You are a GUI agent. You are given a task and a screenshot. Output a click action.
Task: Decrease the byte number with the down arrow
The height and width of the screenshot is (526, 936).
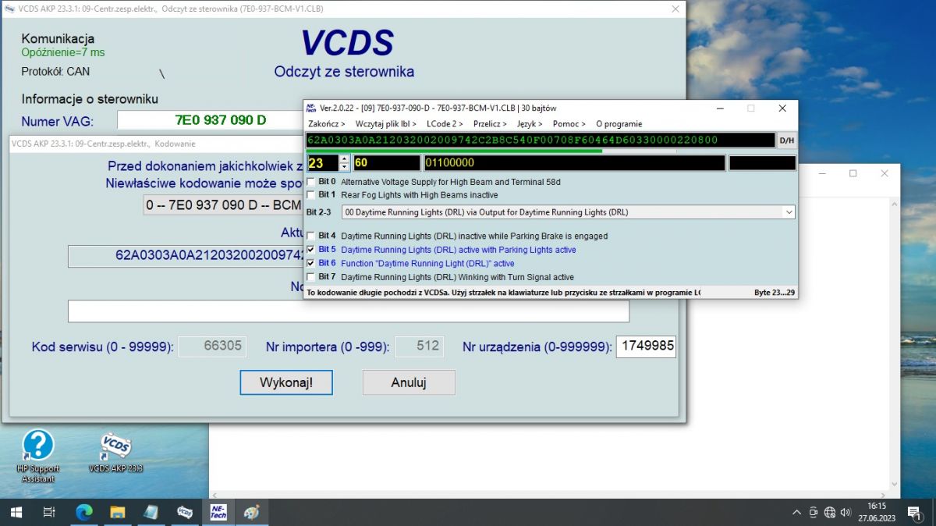[x=345, y=167]
